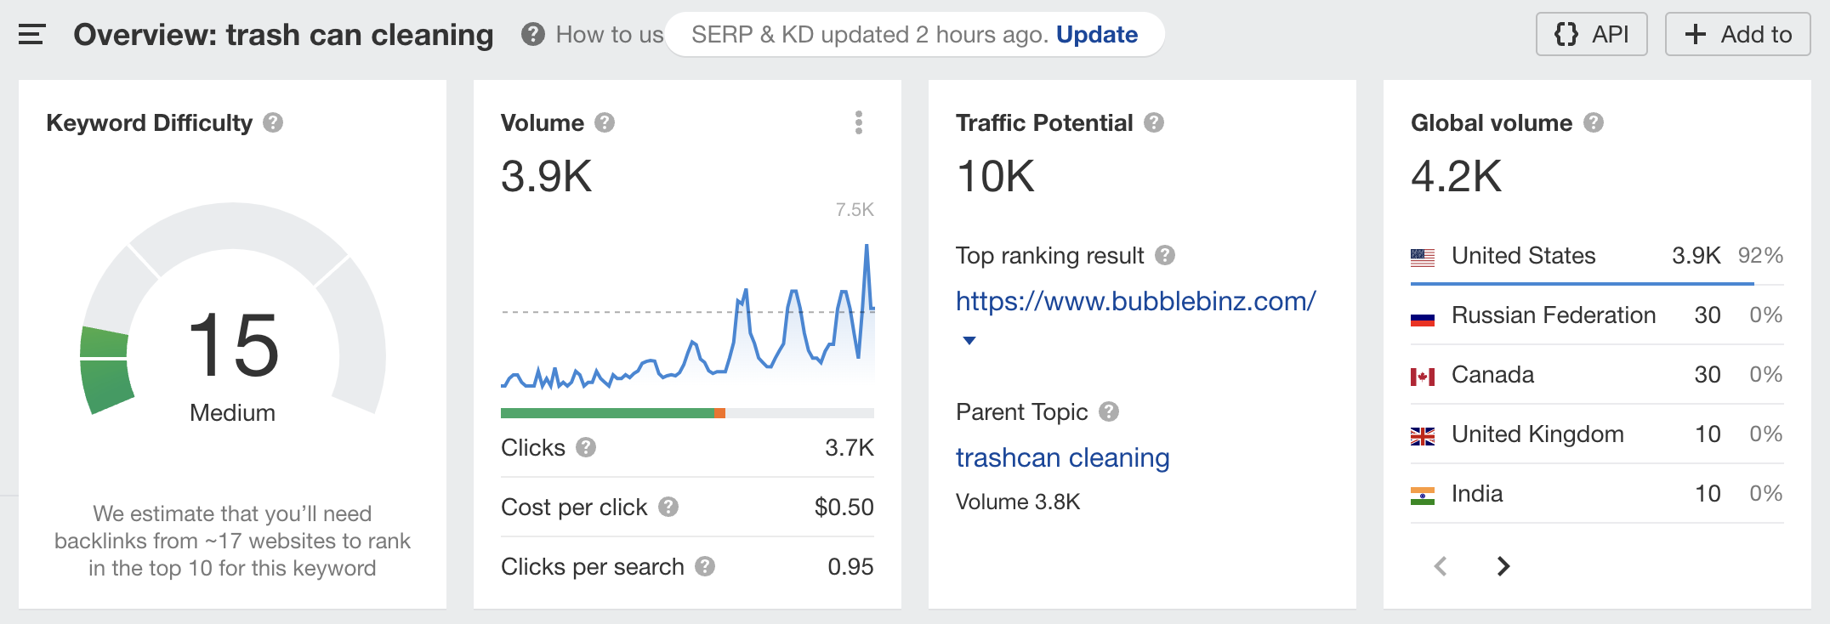1830x624 pixels.
Task: Click the green clicks distribution bar
Action: click(x=607, y=413)
